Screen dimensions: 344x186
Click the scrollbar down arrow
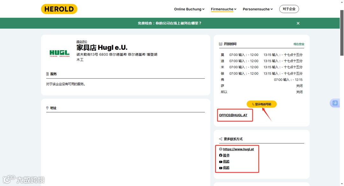tap(341, 184)
